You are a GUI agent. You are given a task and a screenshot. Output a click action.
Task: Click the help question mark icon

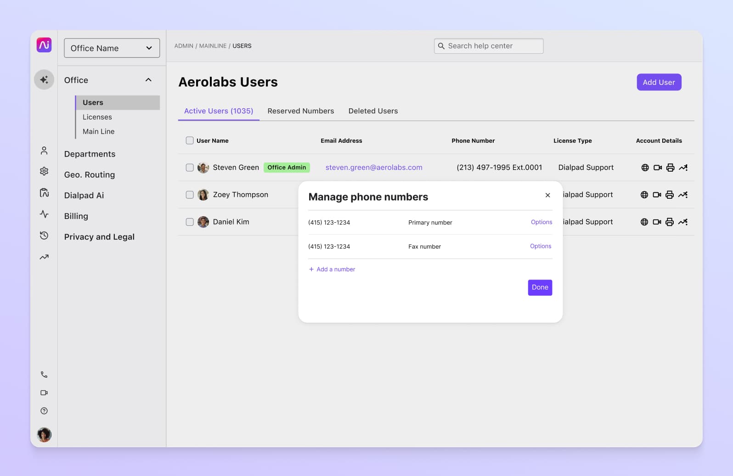point(44,411)
